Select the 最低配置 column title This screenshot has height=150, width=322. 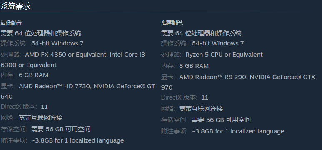12,22
